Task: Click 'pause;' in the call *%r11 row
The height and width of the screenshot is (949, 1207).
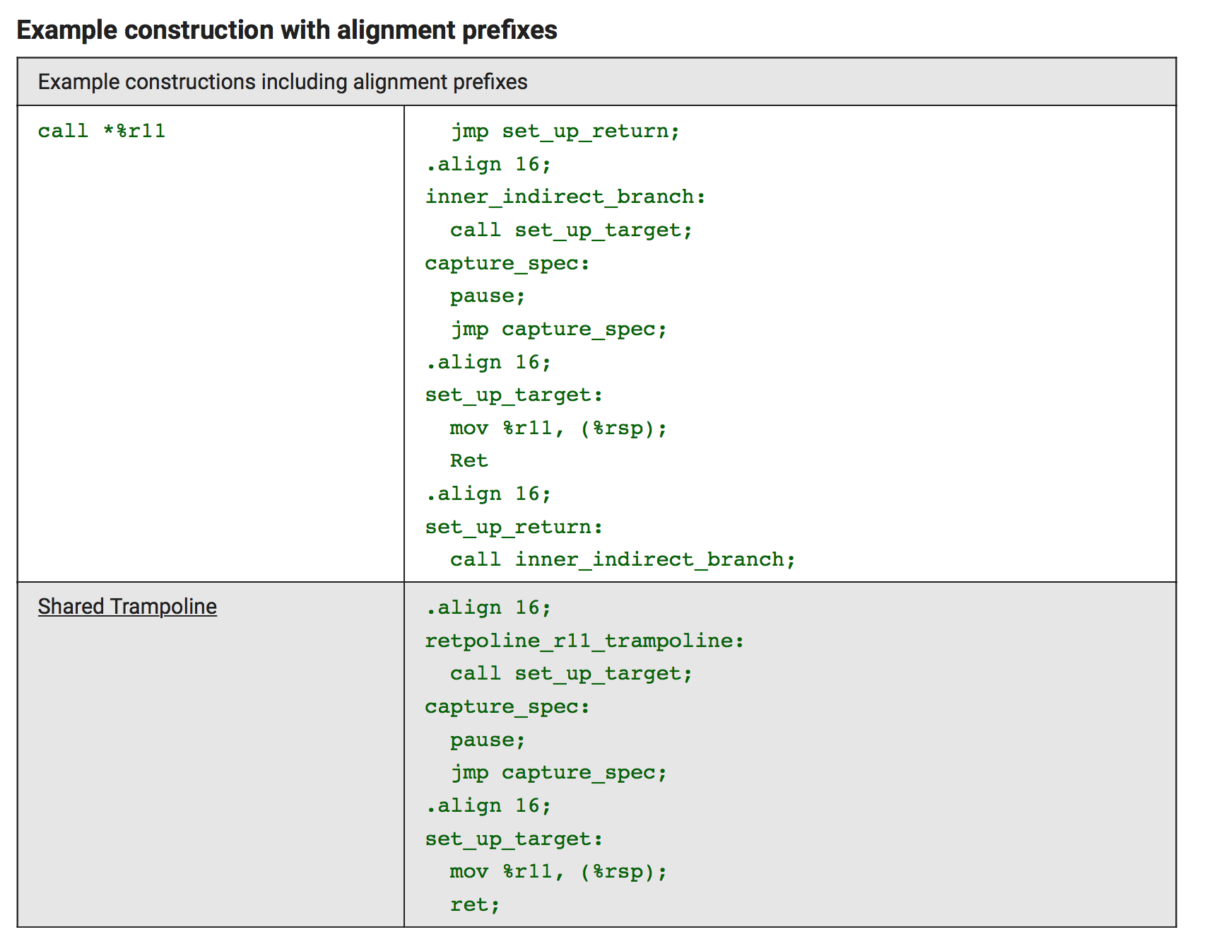Action: tap(488, 296)
